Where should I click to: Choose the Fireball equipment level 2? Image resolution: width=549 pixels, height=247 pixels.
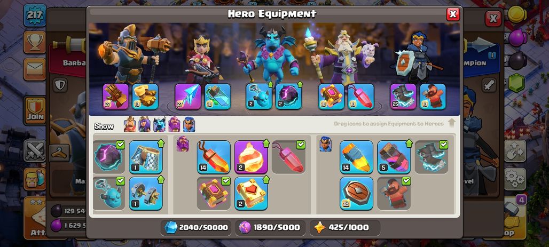click(x=251, y=157)
